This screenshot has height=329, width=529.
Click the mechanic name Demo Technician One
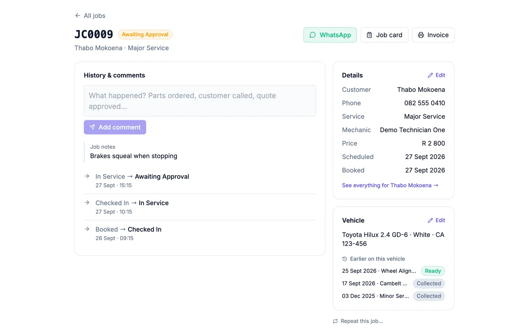pyautogui.click(x=413, y=130)
